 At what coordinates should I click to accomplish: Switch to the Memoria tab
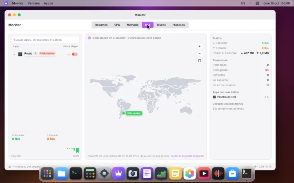133,25
